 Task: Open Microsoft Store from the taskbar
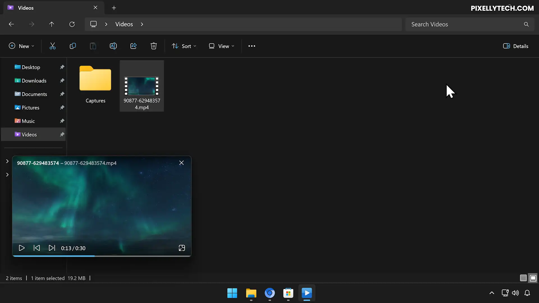(288, 293)
